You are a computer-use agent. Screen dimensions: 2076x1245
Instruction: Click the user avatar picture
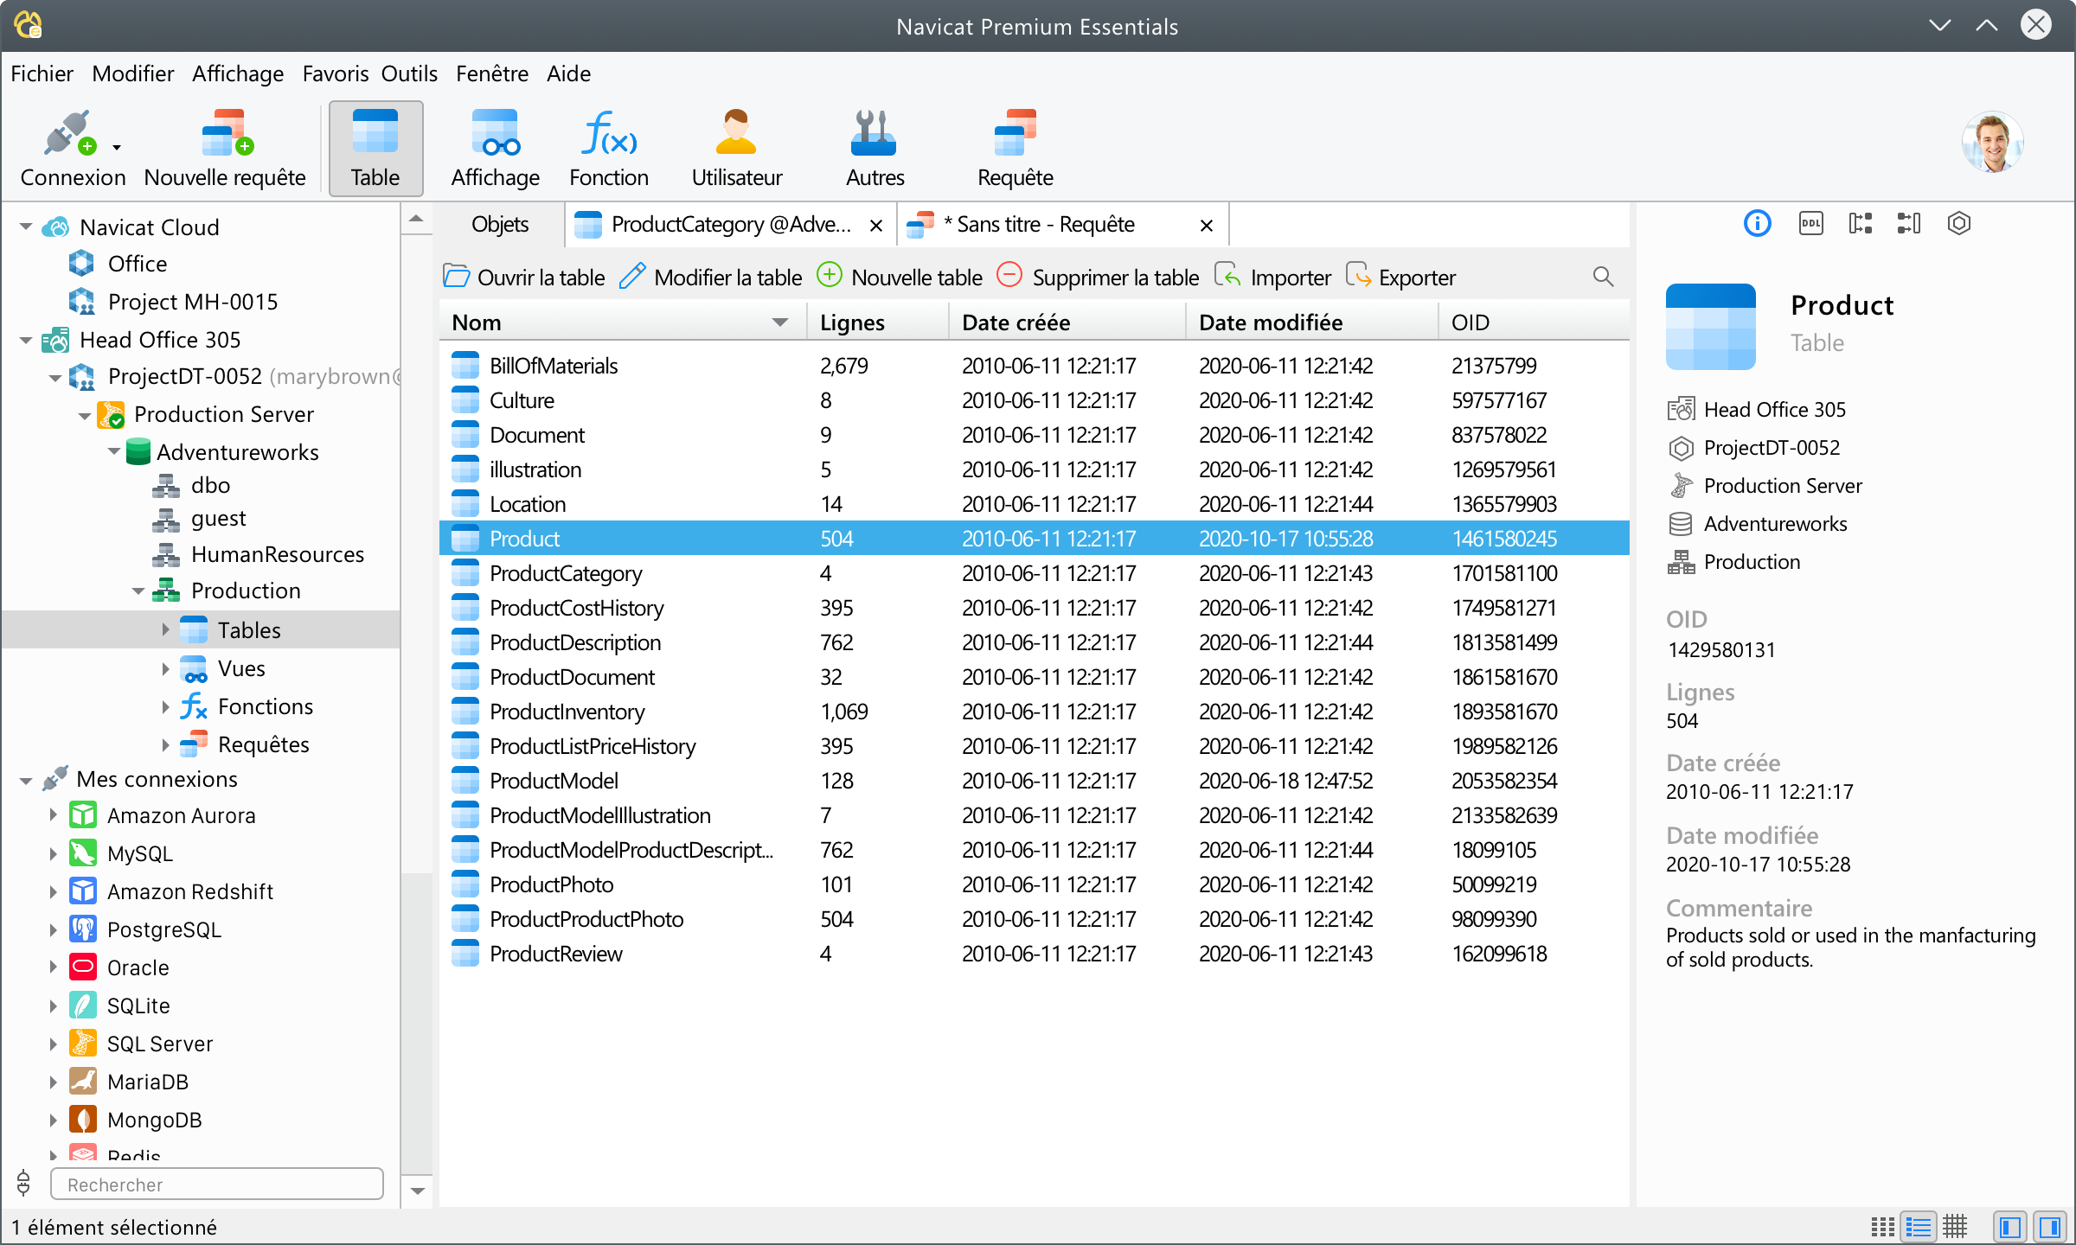[1992, 143]
